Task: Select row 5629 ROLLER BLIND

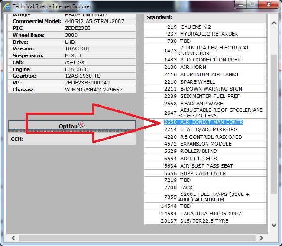Action: tap(205, 151)
